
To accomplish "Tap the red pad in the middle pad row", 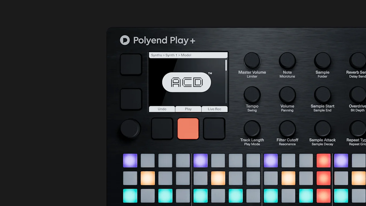I will 323,178.
